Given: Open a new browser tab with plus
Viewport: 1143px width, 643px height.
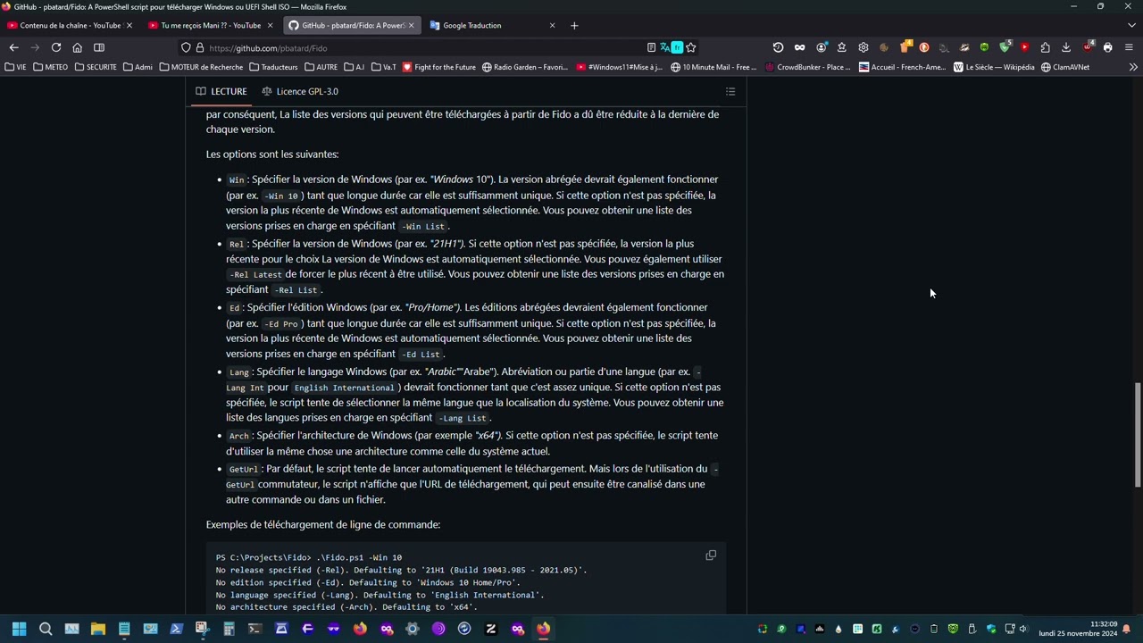Looking at the screenshot, I should 574,25.
